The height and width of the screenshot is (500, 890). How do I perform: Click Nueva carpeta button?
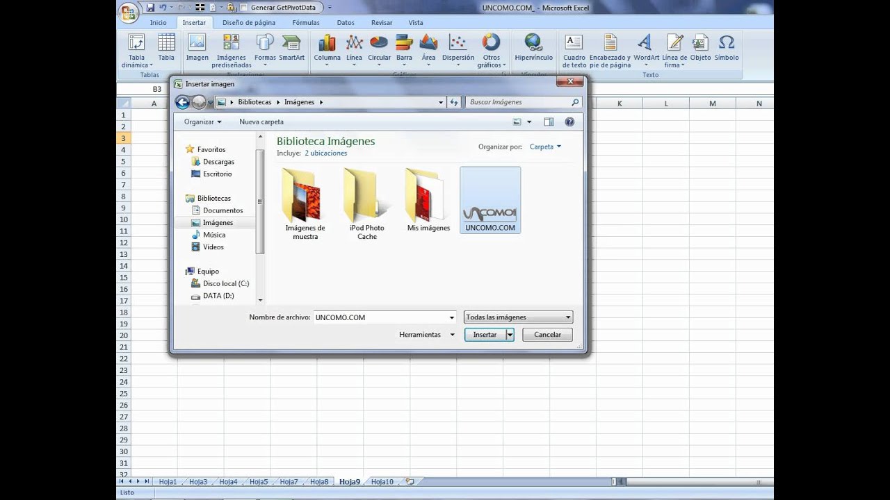[x=261, y=122]
